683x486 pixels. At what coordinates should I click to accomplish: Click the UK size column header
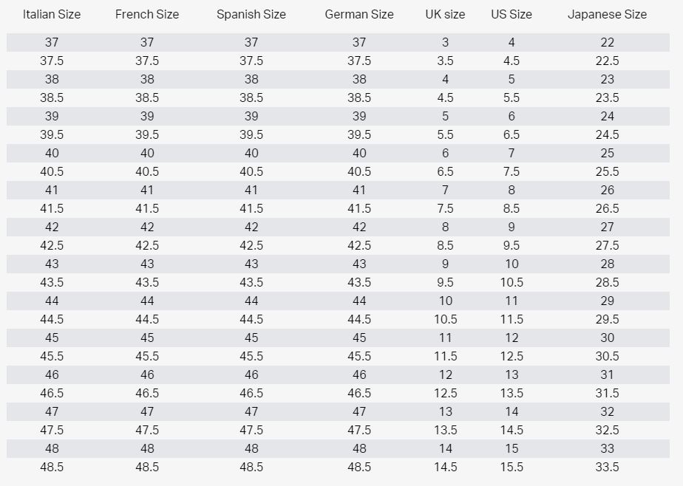coord(445,14)
